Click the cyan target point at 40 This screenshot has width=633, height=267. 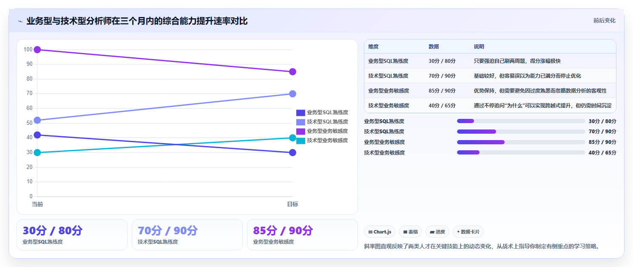point(292,138)
